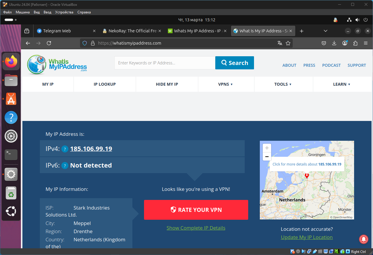Go back with the browser back arrow
This screenshot has height=255, width=373.
click(x=28, y=43)
